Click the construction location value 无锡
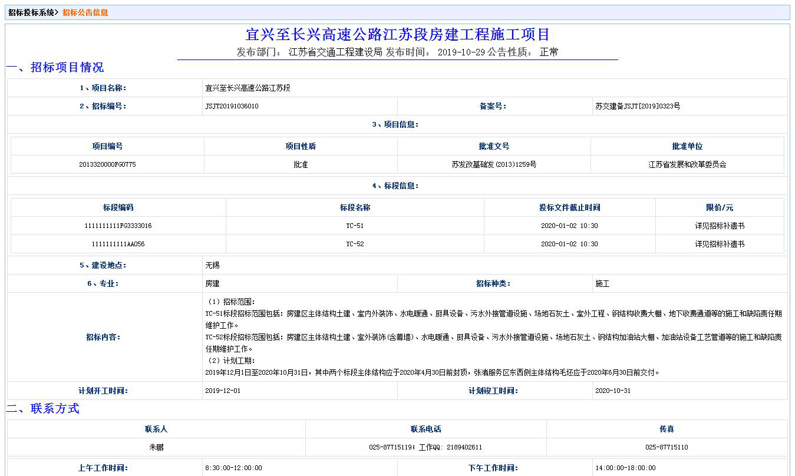 [x=212, y=266]
